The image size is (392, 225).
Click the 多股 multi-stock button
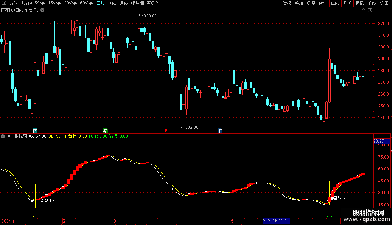(311, 3)
